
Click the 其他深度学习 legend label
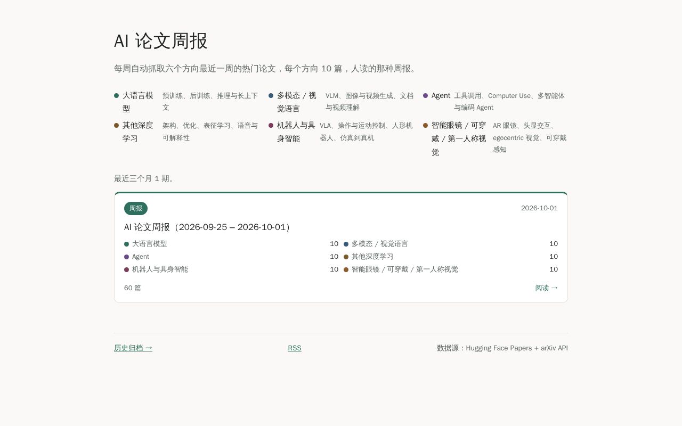coord(138,132)
